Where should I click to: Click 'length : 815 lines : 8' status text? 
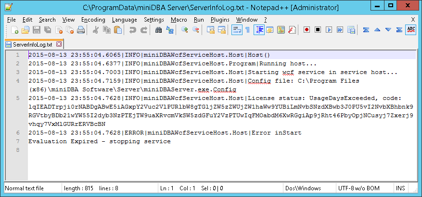[x=91, y=188]
